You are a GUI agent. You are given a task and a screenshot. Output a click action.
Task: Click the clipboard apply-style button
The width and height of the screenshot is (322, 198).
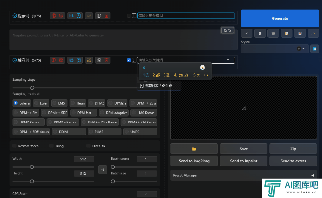[x=287, y=33]
